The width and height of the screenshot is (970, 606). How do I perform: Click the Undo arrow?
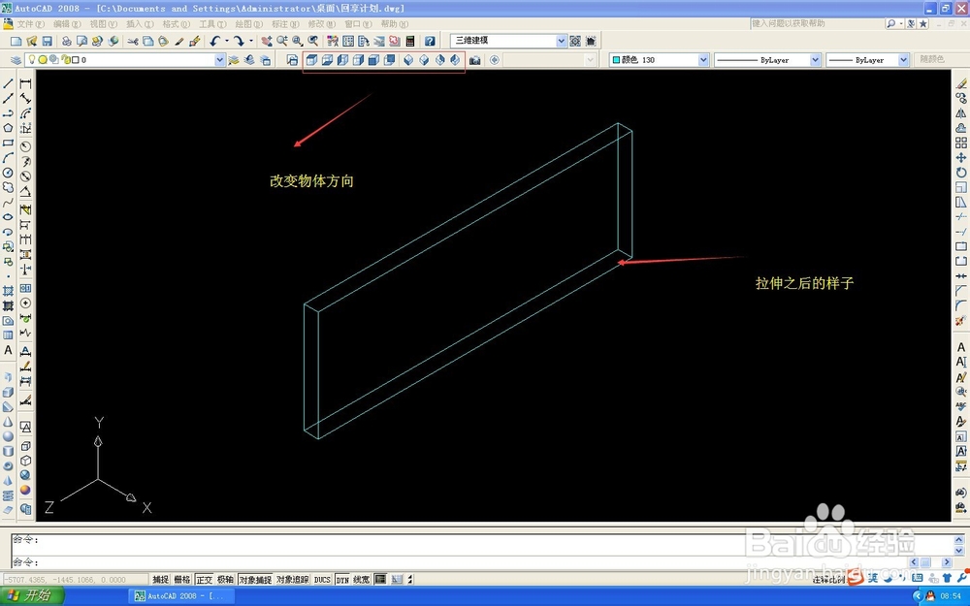pyautogui.click(x=214, y=41)
